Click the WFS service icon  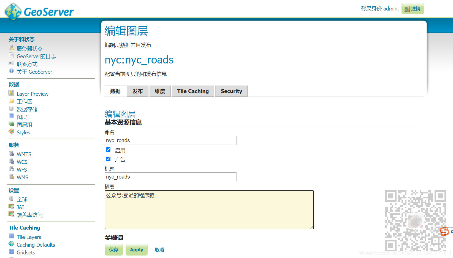[11, 169]
